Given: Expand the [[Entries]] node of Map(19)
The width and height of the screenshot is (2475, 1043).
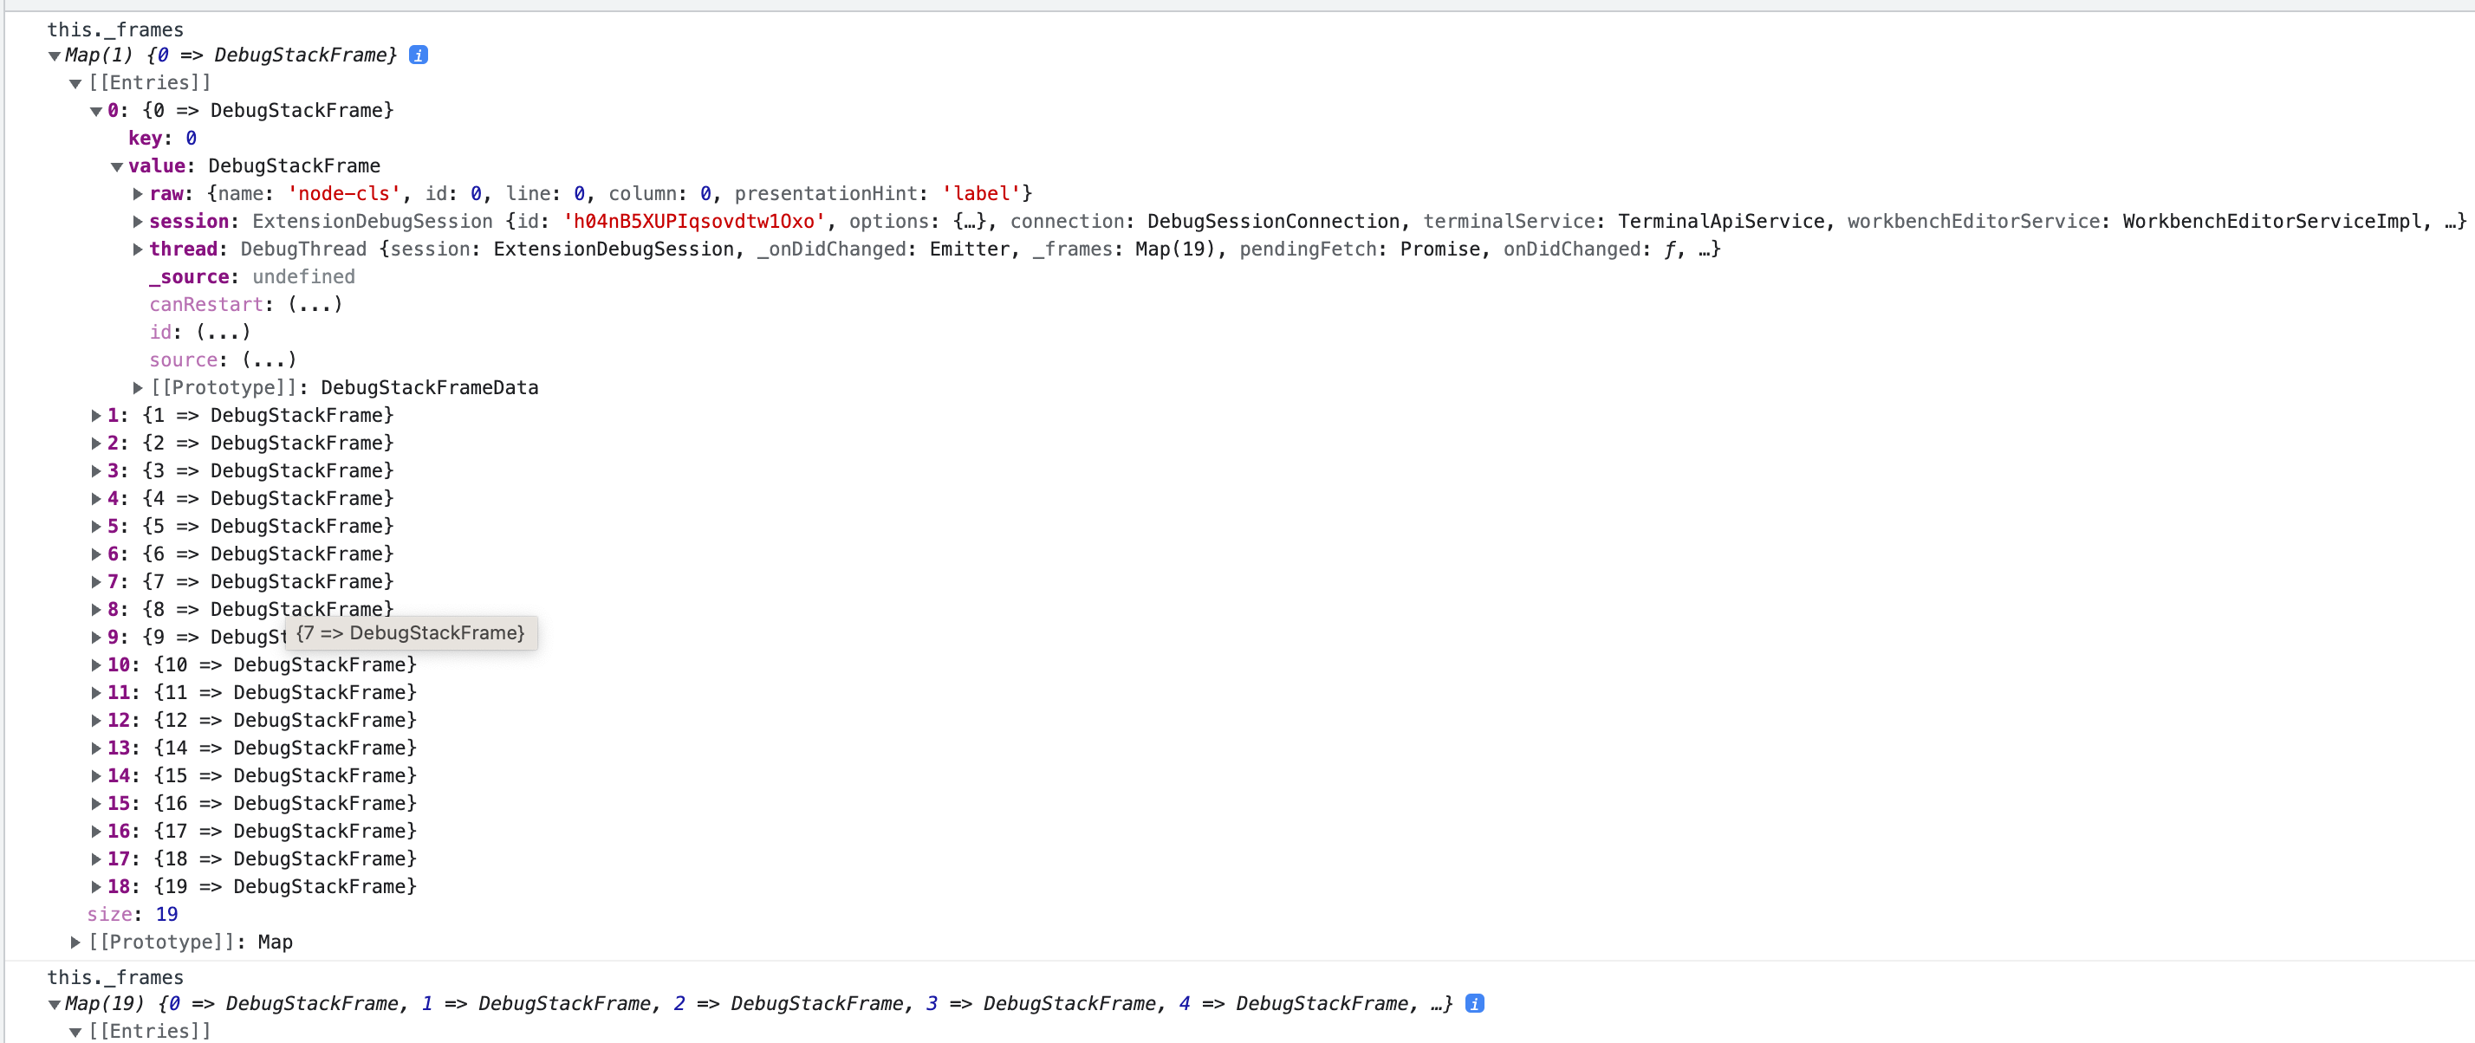Looking at the screenshot, I should (x=76, y=1031).
